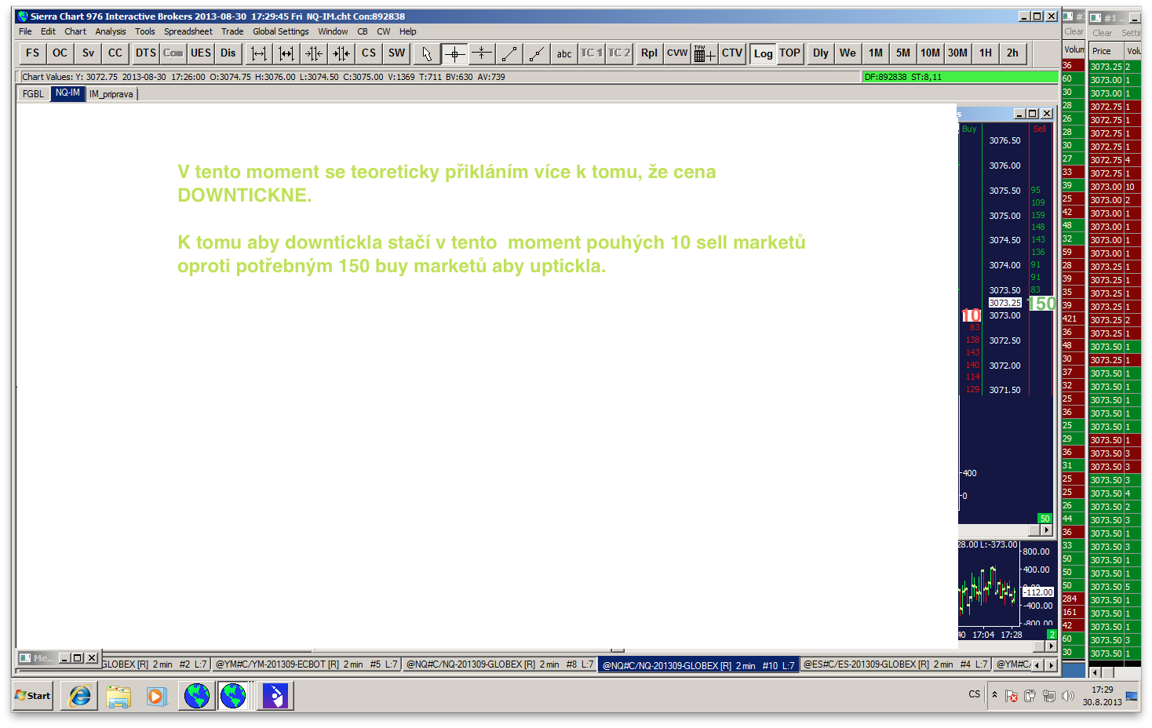The height and width of the screenshot is (728, 1152).
Task: Click the Rpl replay toolbar button
Action: coord(649,53)
